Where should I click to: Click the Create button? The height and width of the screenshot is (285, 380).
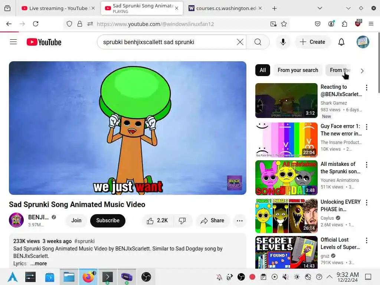312,42
